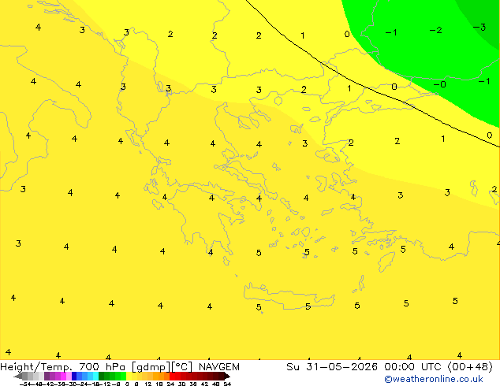Click the "700 hPa" pressure level label
This screenshot has height=386, width=500.
tap(102, 367)
